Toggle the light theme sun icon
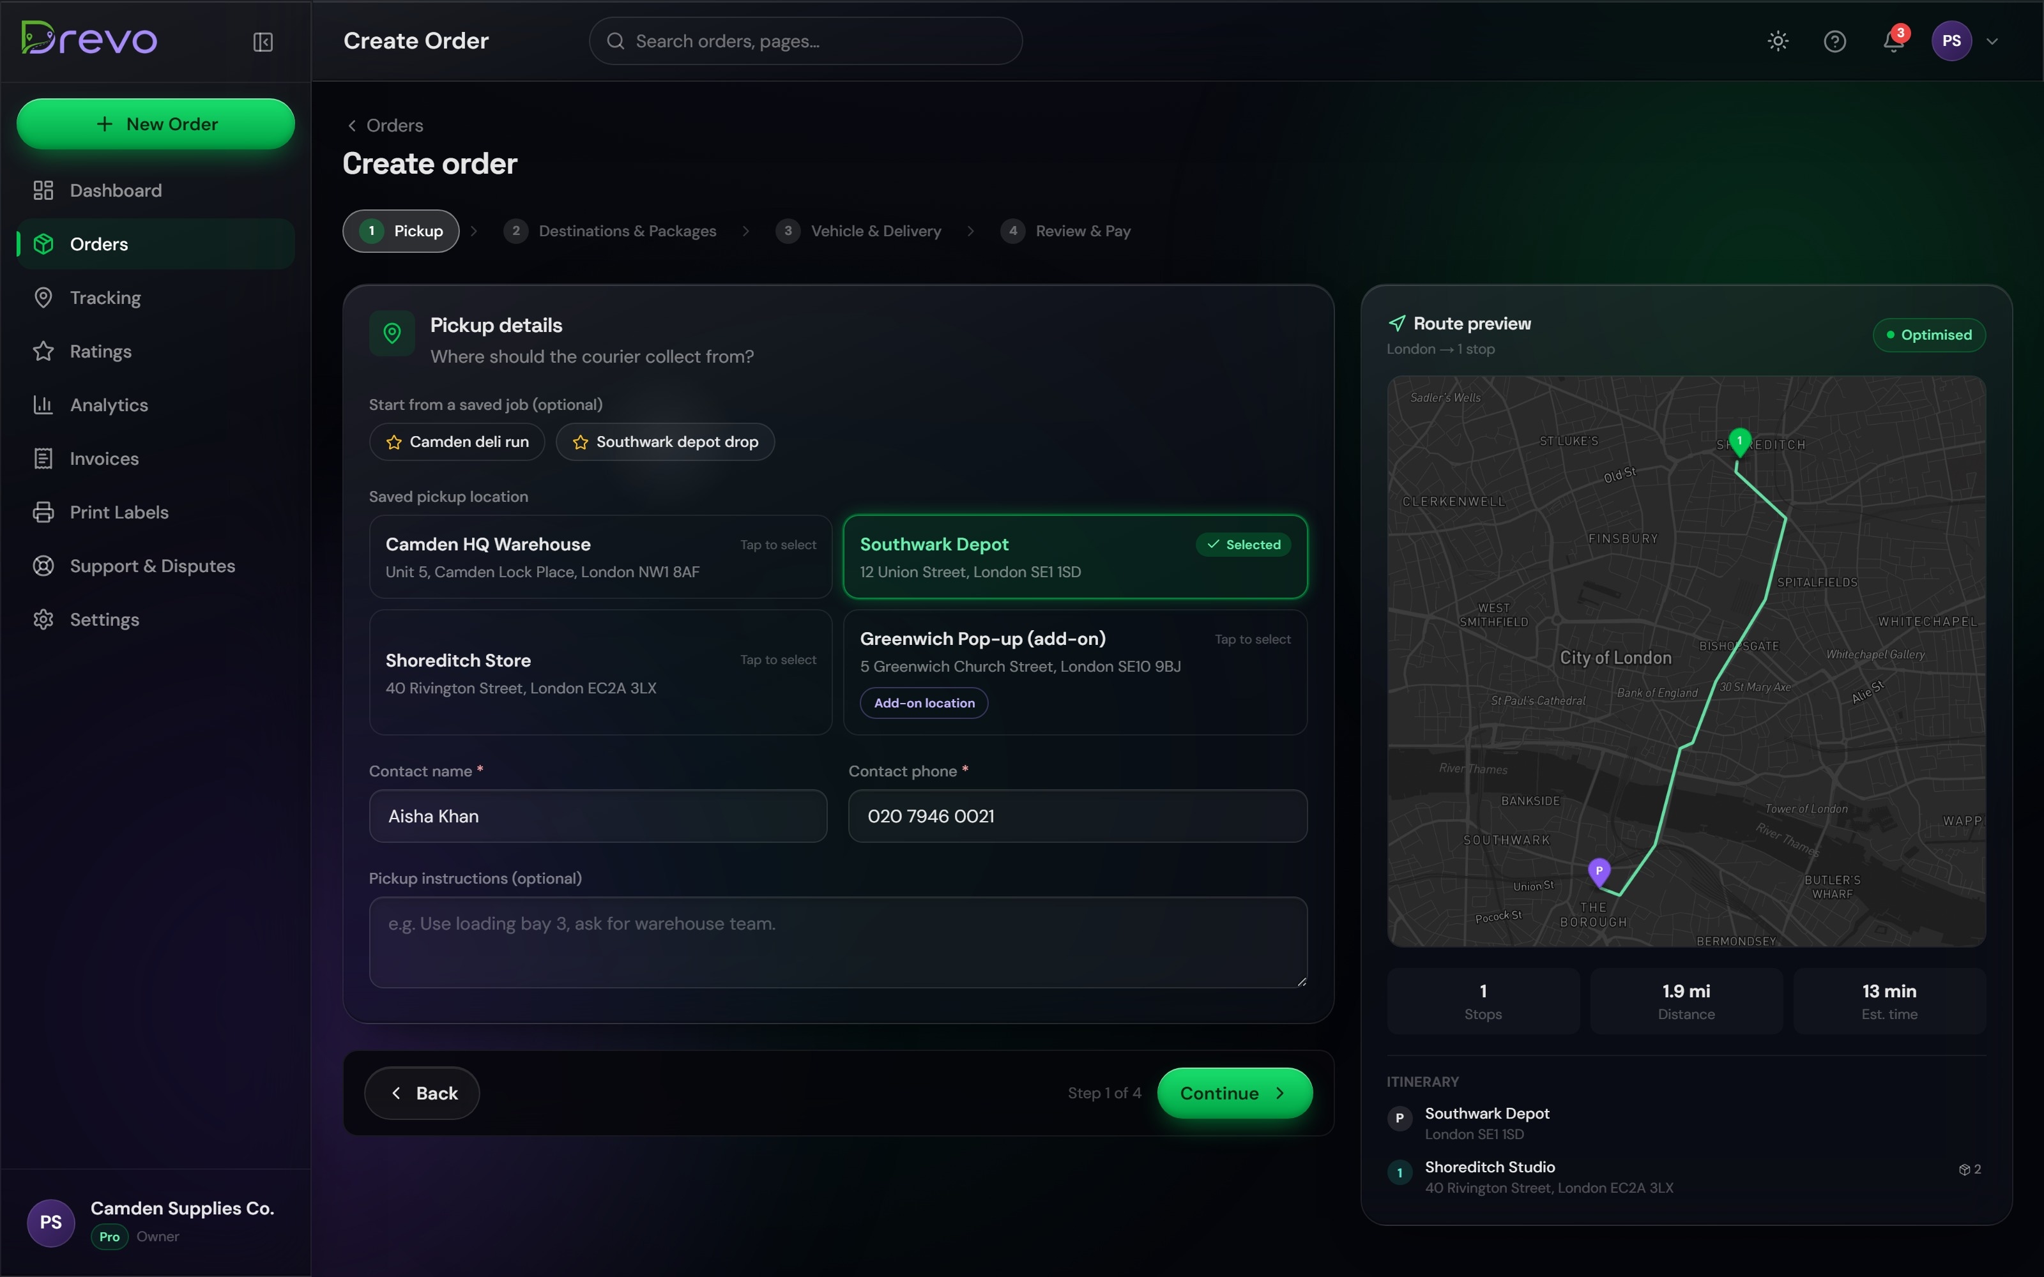Screen dimensions: 2044x1277 click(1778, 42)
